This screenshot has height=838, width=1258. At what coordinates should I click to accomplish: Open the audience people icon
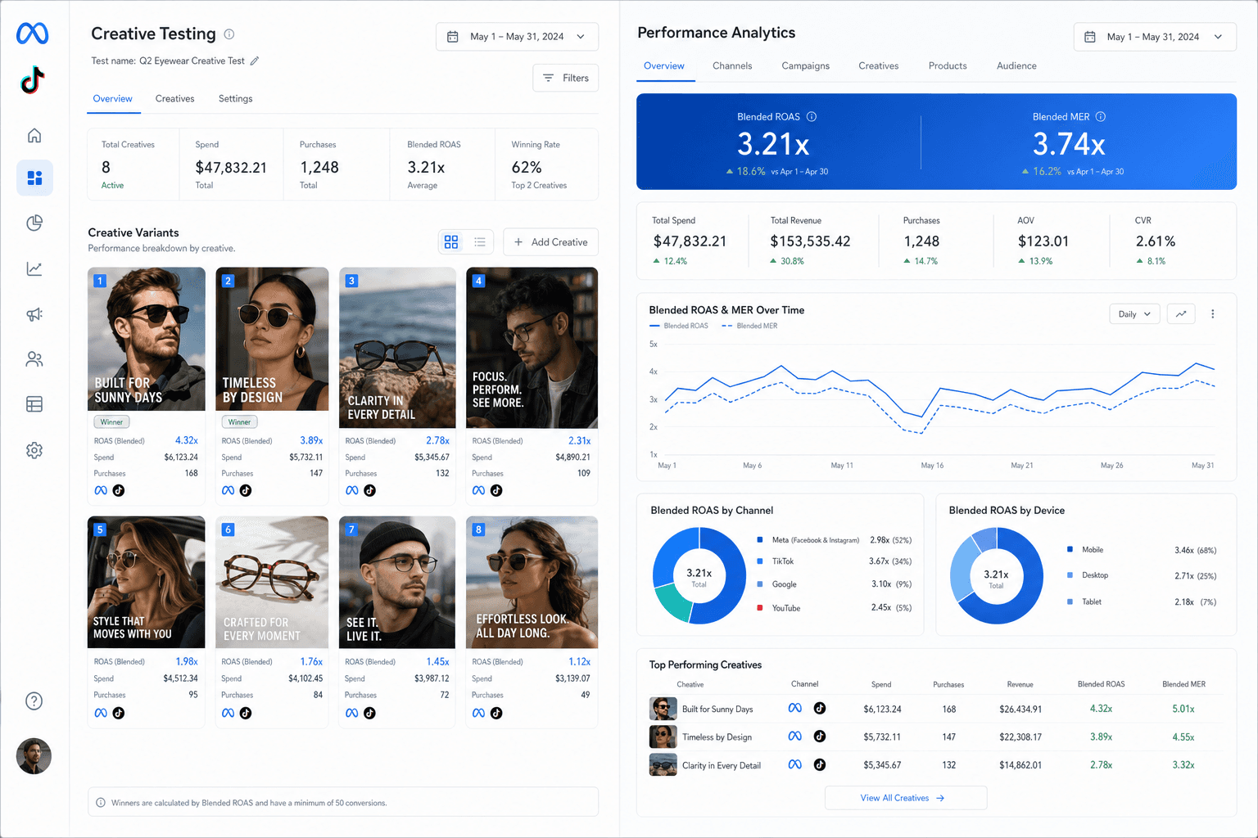(x=34, y=359)
